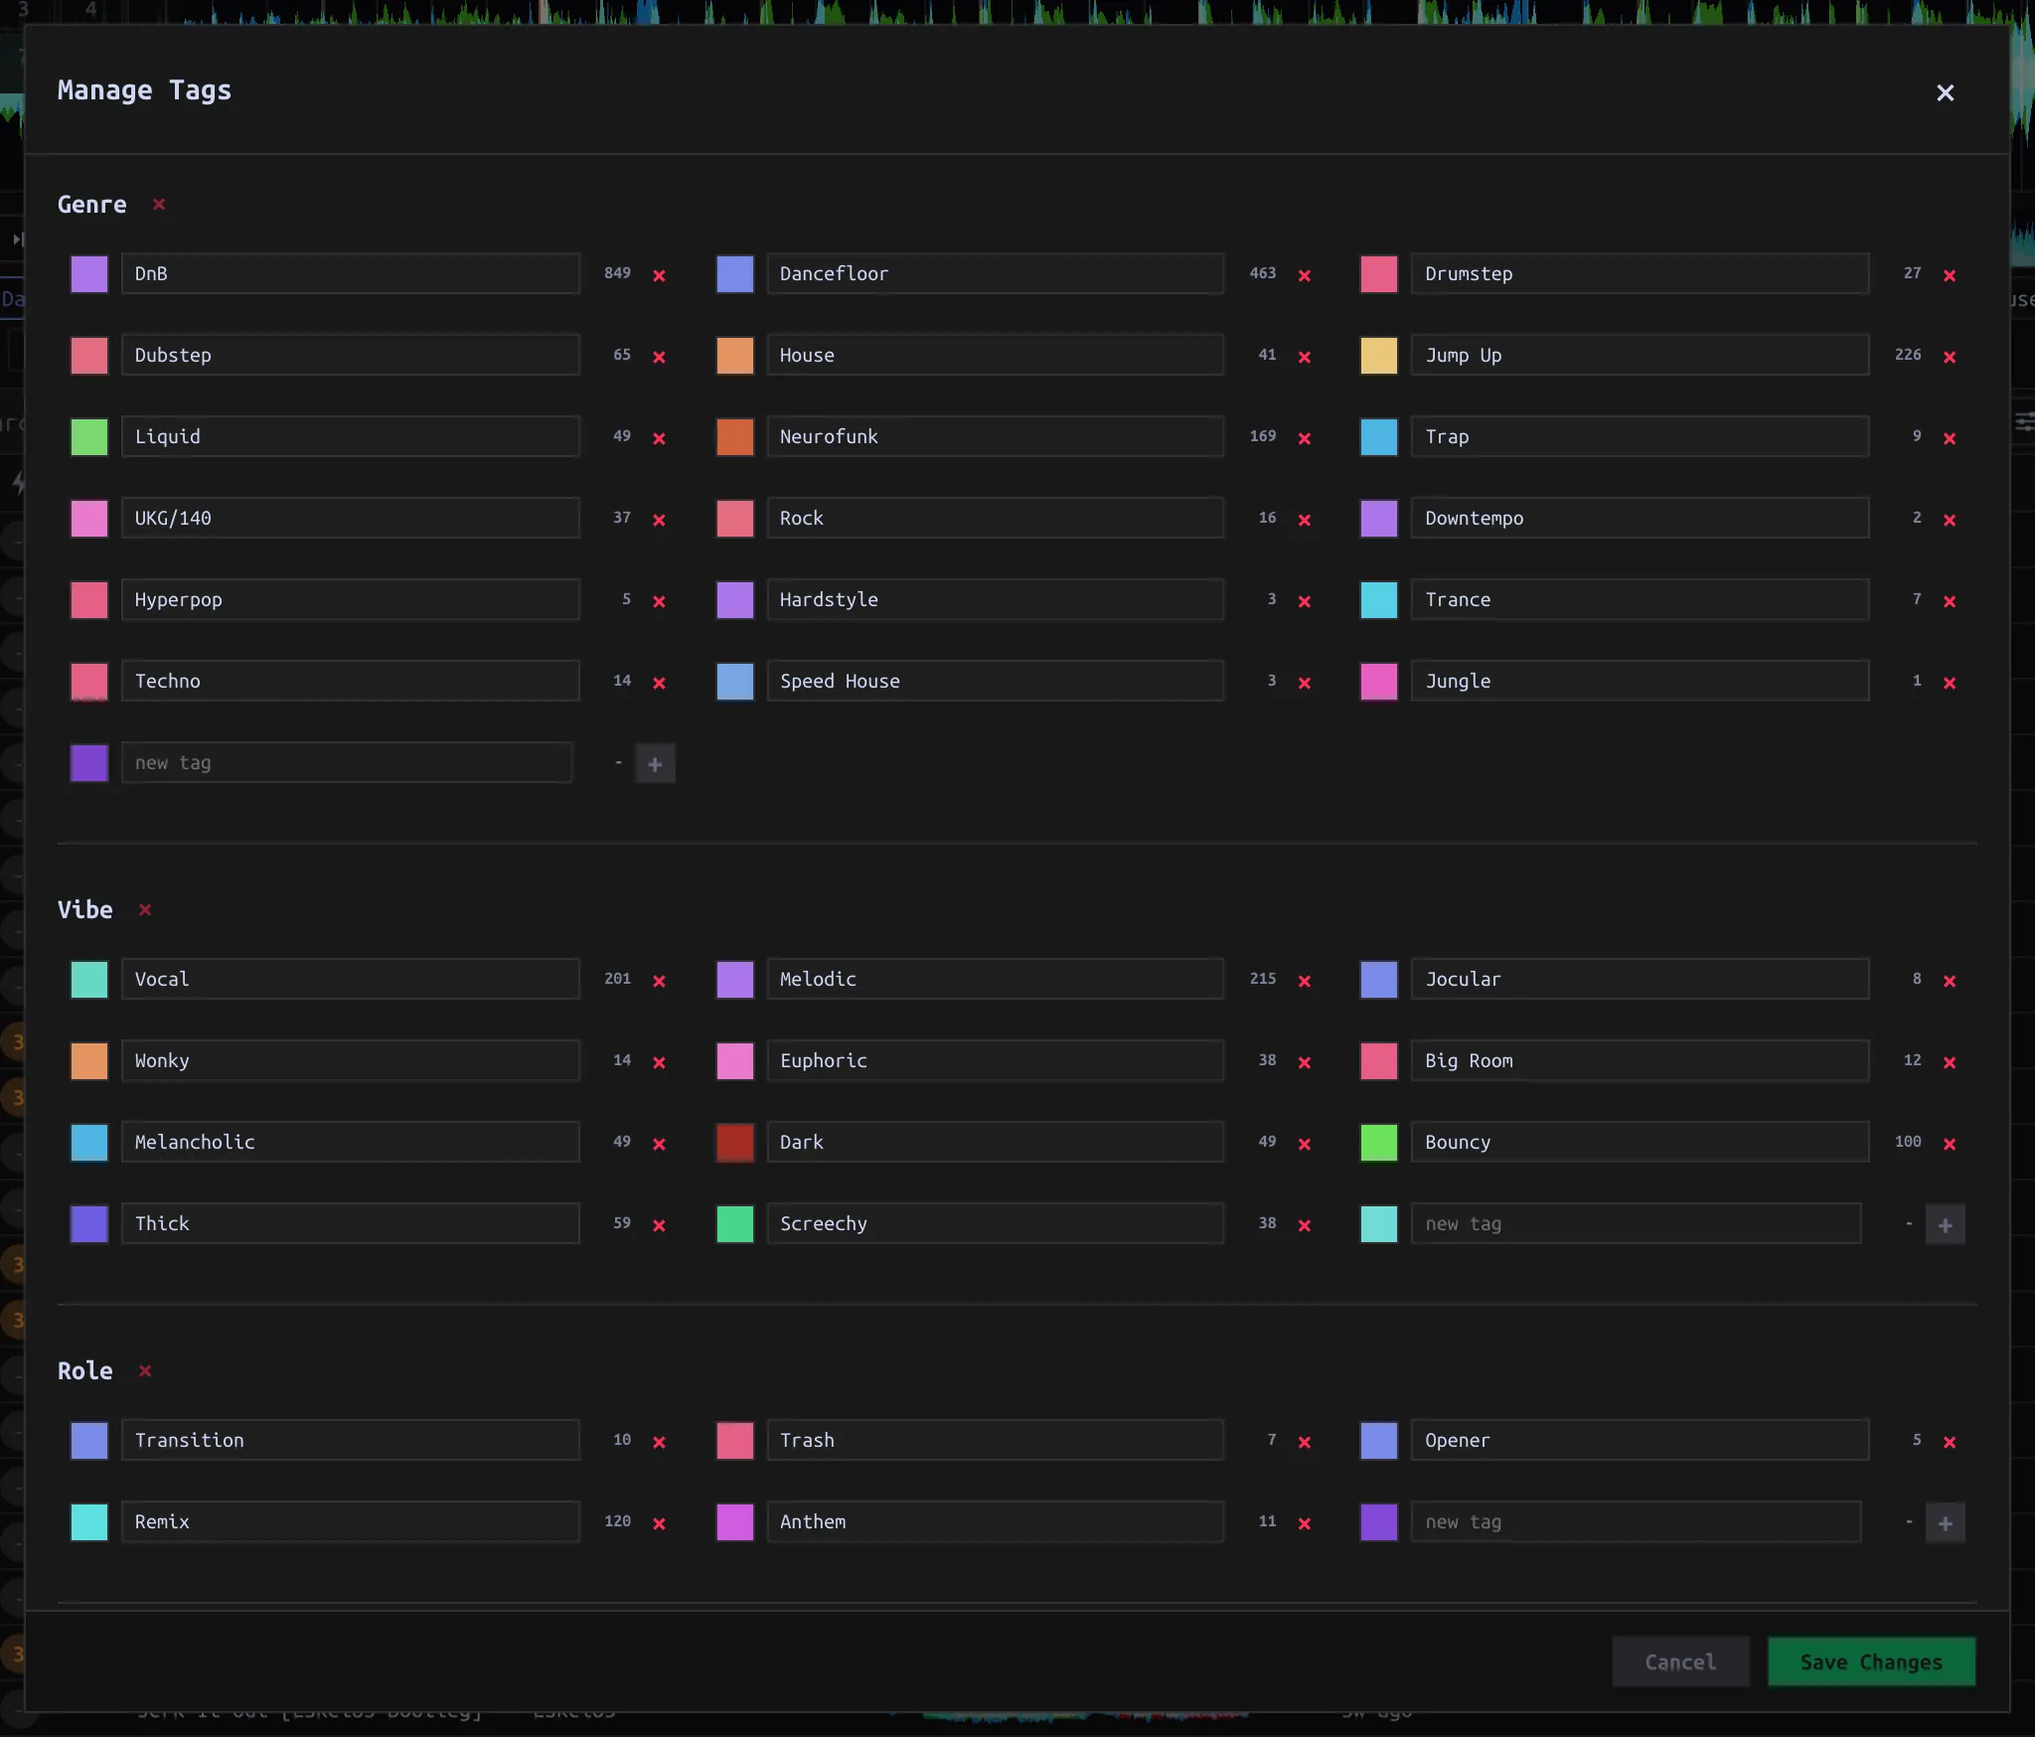Remove the entire Genre category

tap(159, 205)
